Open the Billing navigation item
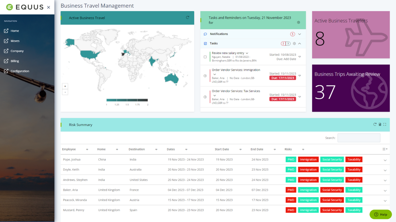This screenshot has height=222, width=396. (x=15, y=61)
